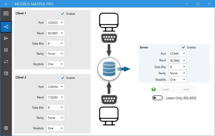Screen dimensions: 215x136
Task: Uncheck the Client 1 Enable checkbox
Action: tap(62, 14)
